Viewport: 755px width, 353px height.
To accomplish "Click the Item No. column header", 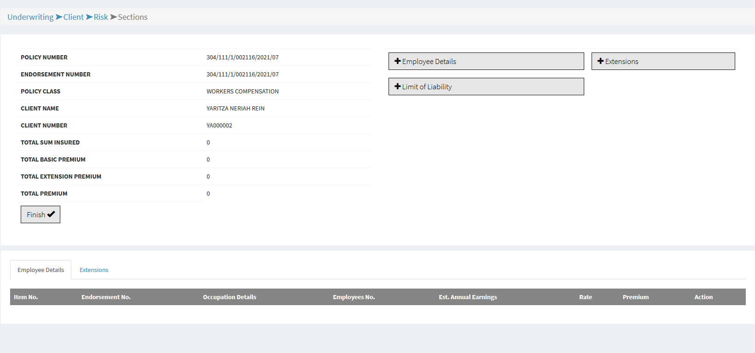I will pyautogui.click(x=26, y=297).
